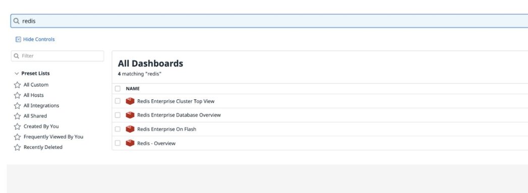Viewport: 528px width, 193px height.
Task: Click the Redis logo beside Redis - Overview
Action: click(130, 143)
